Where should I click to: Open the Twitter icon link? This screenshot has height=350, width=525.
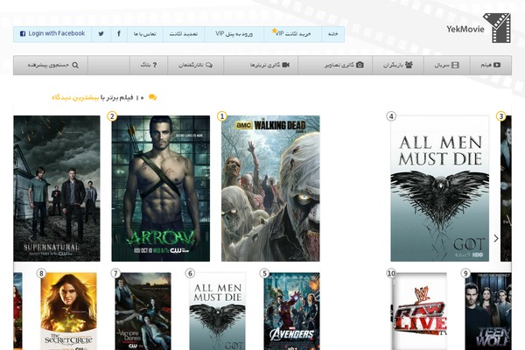click(101, 34)
